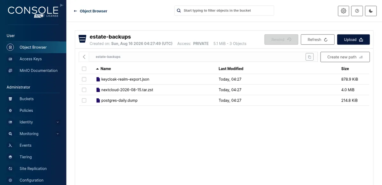
Task: Open help with the question mark icon
Action: click(x=357, y=11)
